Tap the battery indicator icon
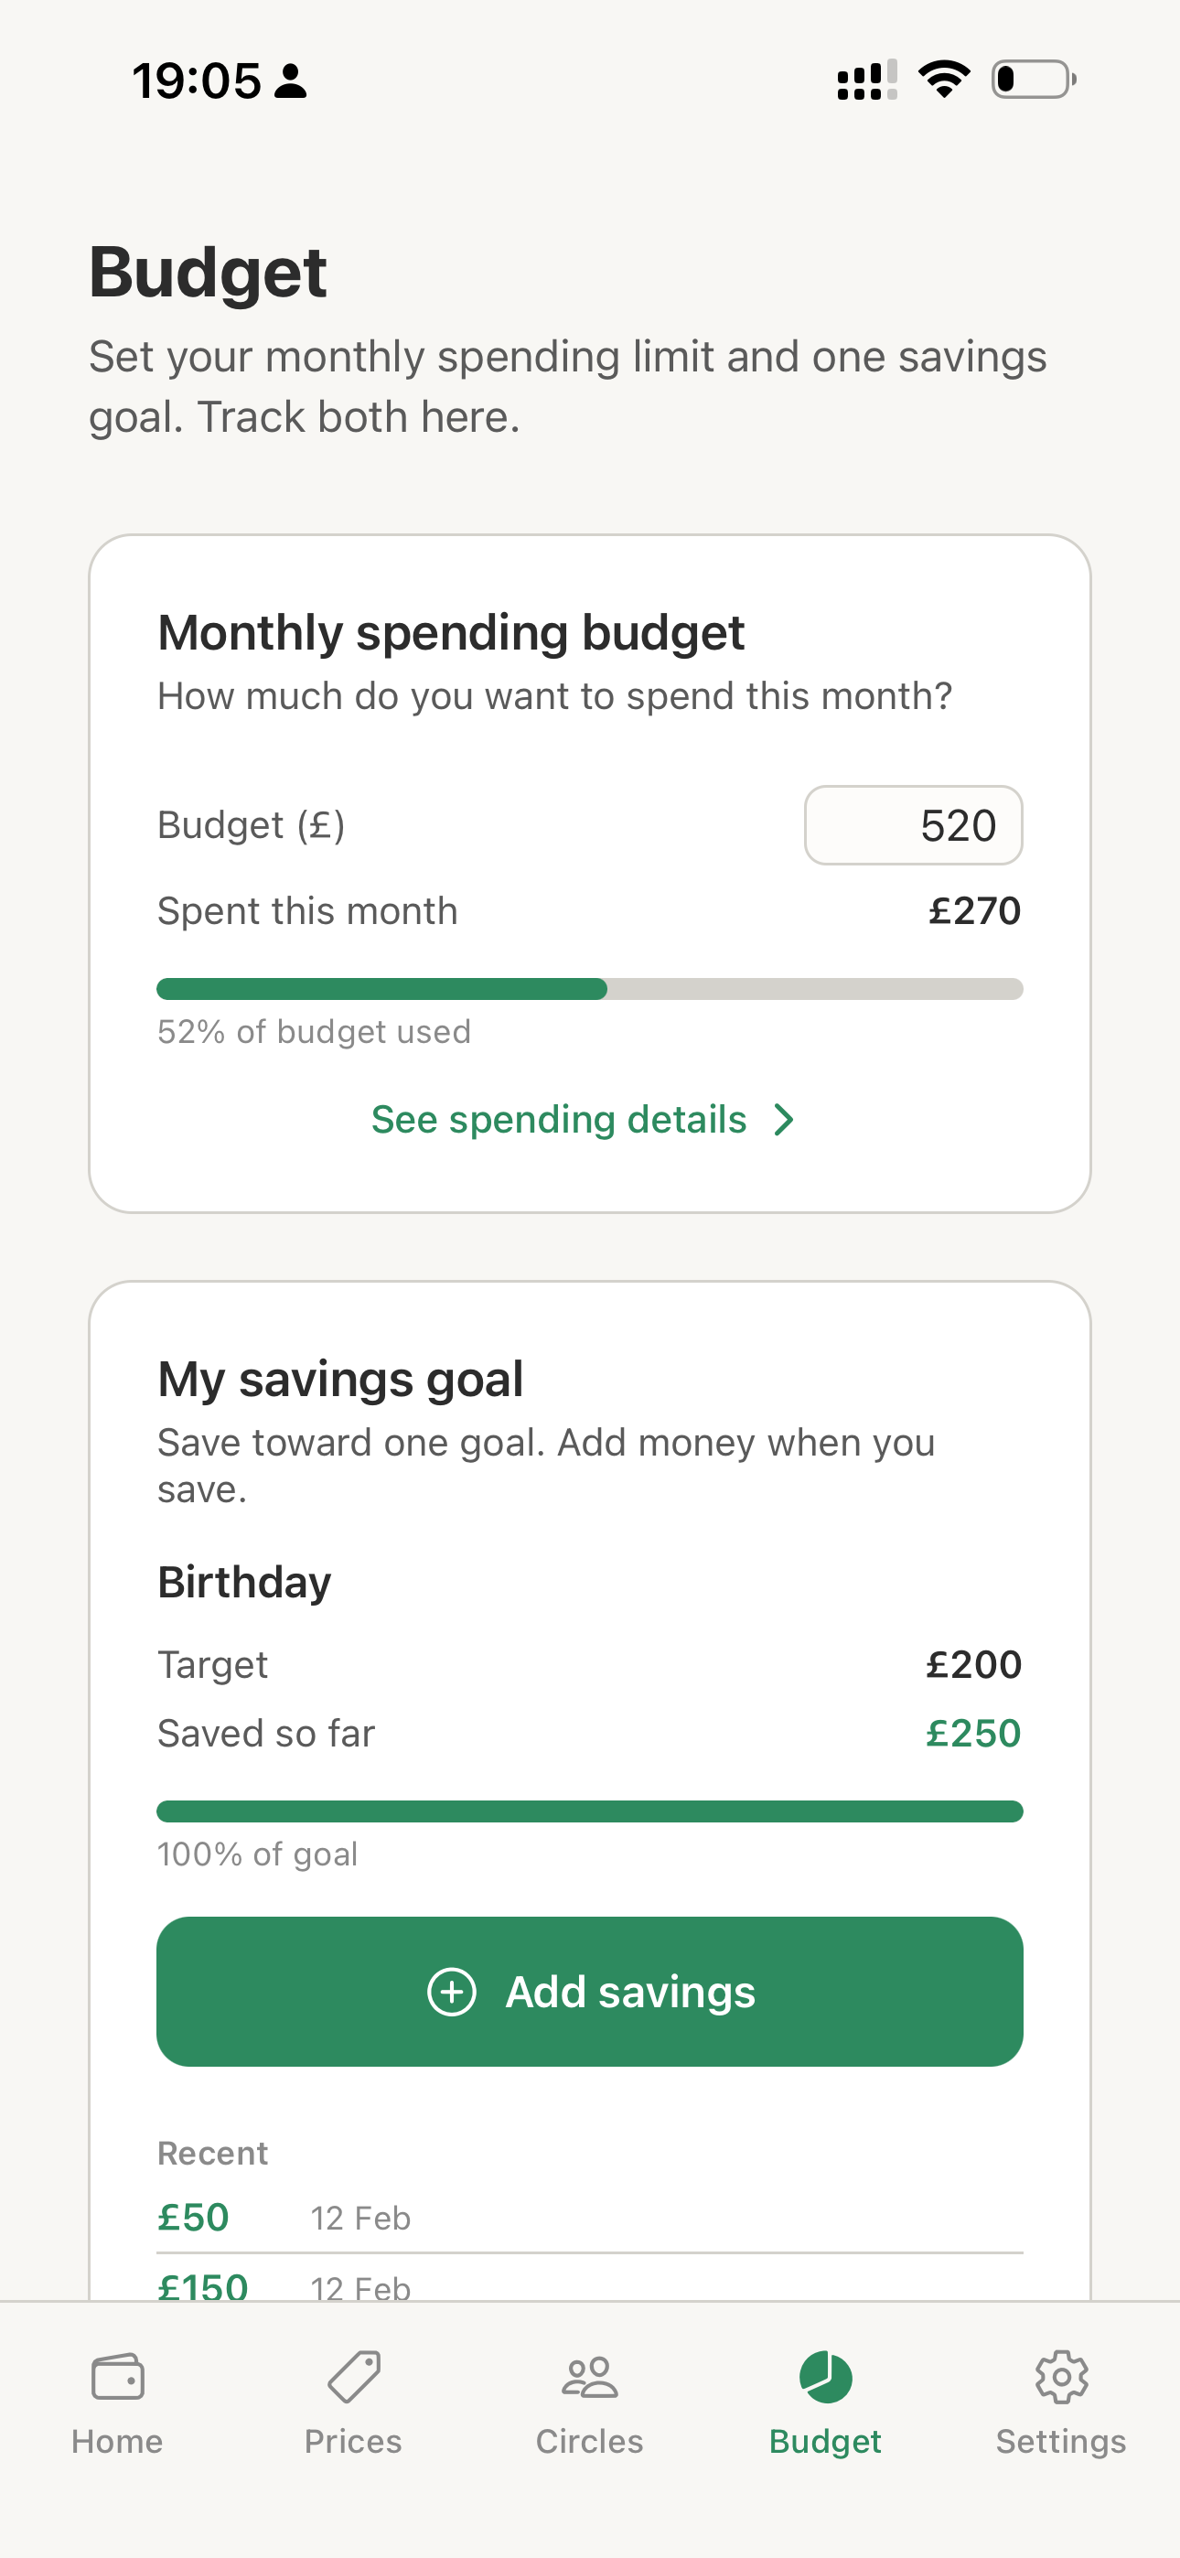This screenshot has width=1180, height=2558. (1033, 80)
